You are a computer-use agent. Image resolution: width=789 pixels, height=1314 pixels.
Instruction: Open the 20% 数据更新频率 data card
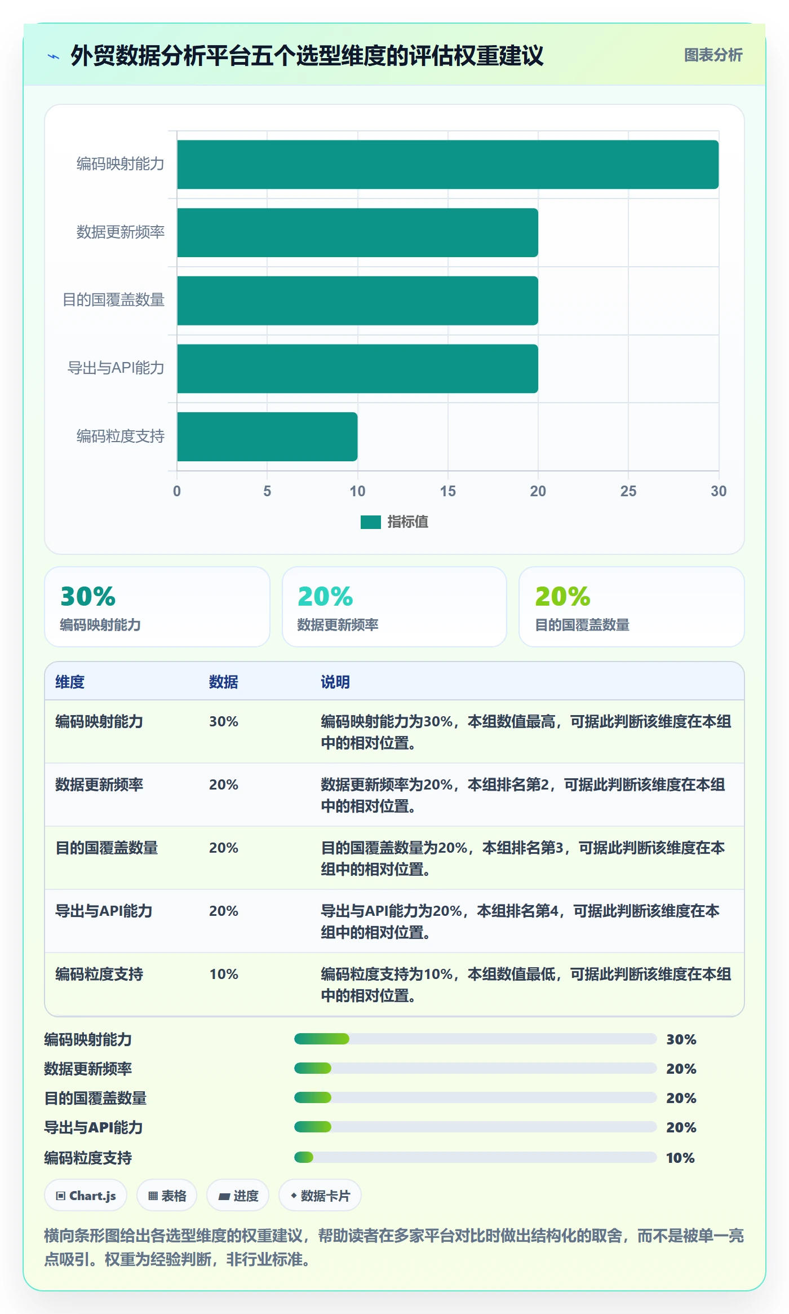click(x=394, y=607)
